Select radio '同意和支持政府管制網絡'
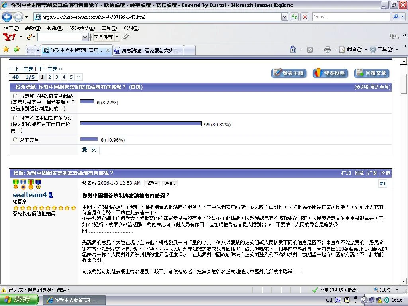This screenshot has width=408, height=306. coord(15,96)
